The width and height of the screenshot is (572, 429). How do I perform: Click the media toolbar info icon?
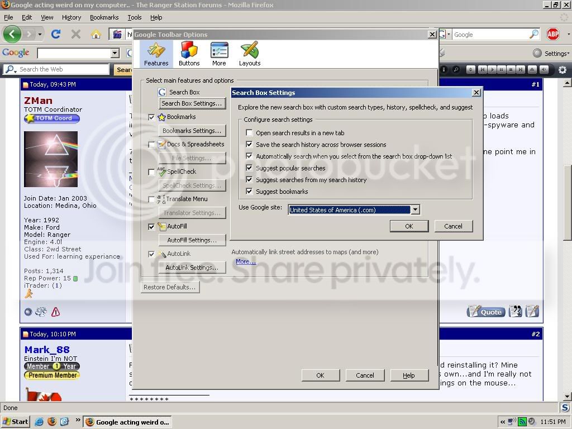444,69
